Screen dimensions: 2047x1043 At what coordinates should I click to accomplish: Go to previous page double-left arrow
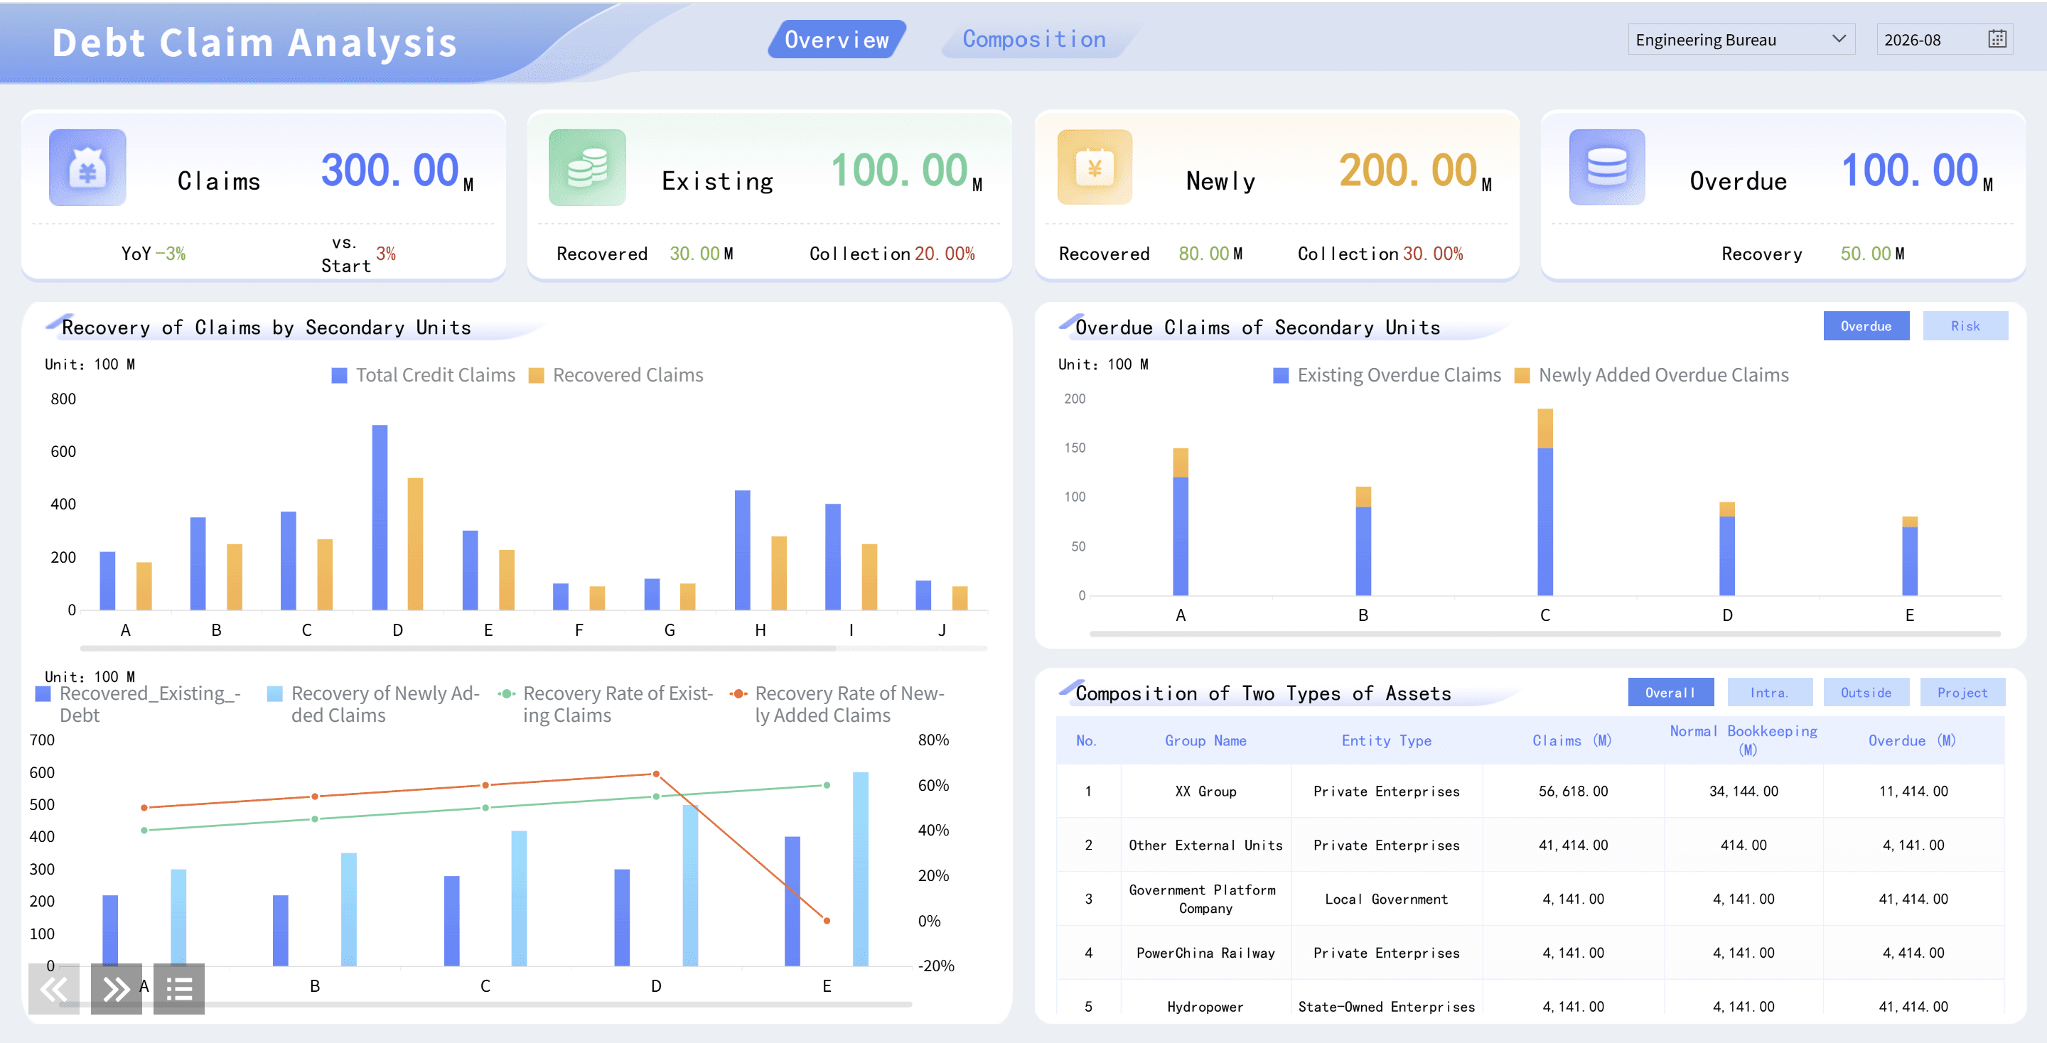[53, 989]
